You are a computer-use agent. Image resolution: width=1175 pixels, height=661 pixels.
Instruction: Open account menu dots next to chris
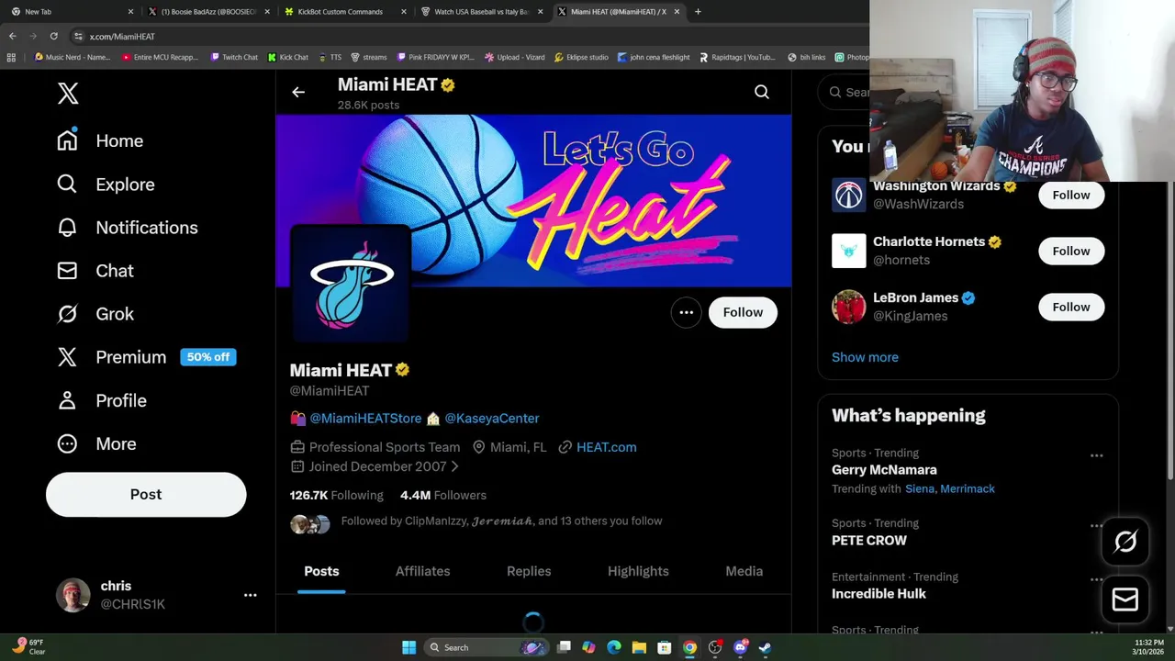pyautogui.click(x=250, y=595)
